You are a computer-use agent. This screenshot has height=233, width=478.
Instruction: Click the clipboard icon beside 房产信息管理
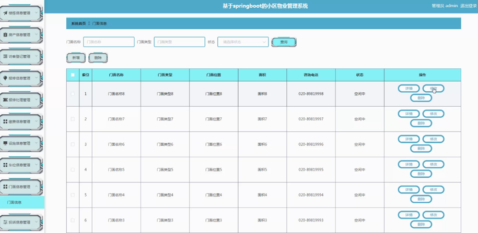(x=5, y=35)
